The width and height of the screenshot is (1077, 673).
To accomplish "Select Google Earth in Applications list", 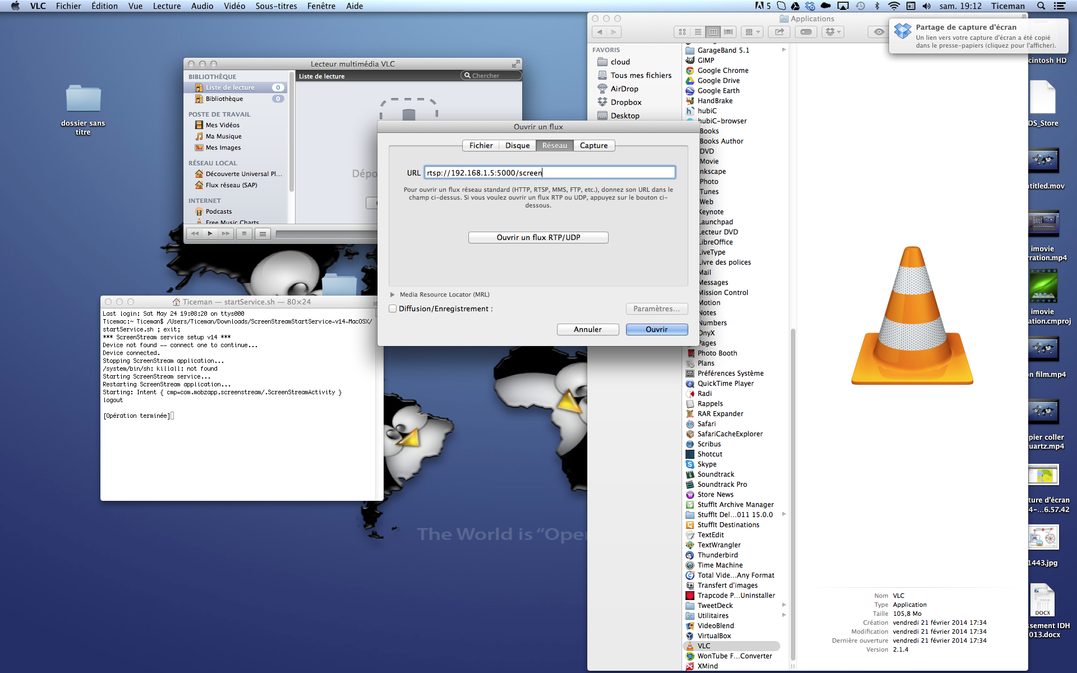I will [x=718, y=91].
